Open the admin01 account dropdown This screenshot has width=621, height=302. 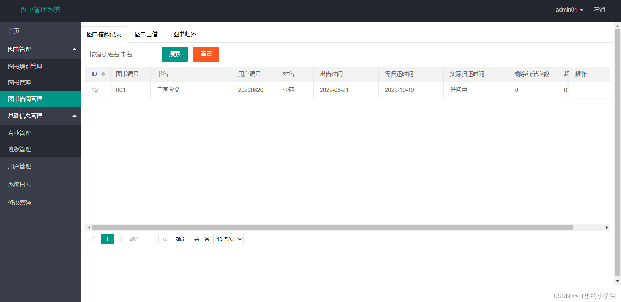pyautogui.click(x=569, y=10)
